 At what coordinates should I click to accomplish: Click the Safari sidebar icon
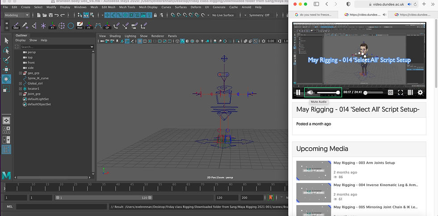(x=316, y=4)
